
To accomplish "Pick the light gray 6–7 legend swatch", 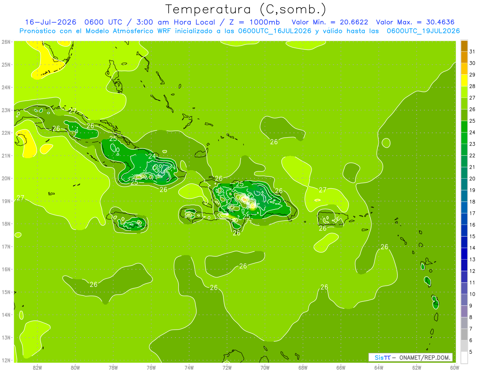I will [464, 335].
